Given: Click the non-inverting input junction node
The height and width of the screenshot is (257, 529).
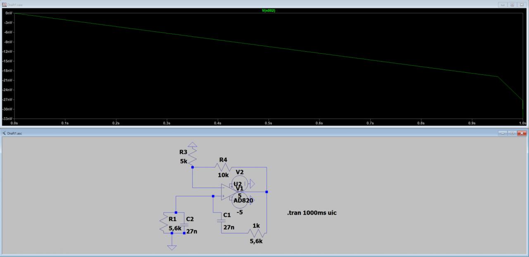Looking at the screenshot, I should tap(213, 196).
